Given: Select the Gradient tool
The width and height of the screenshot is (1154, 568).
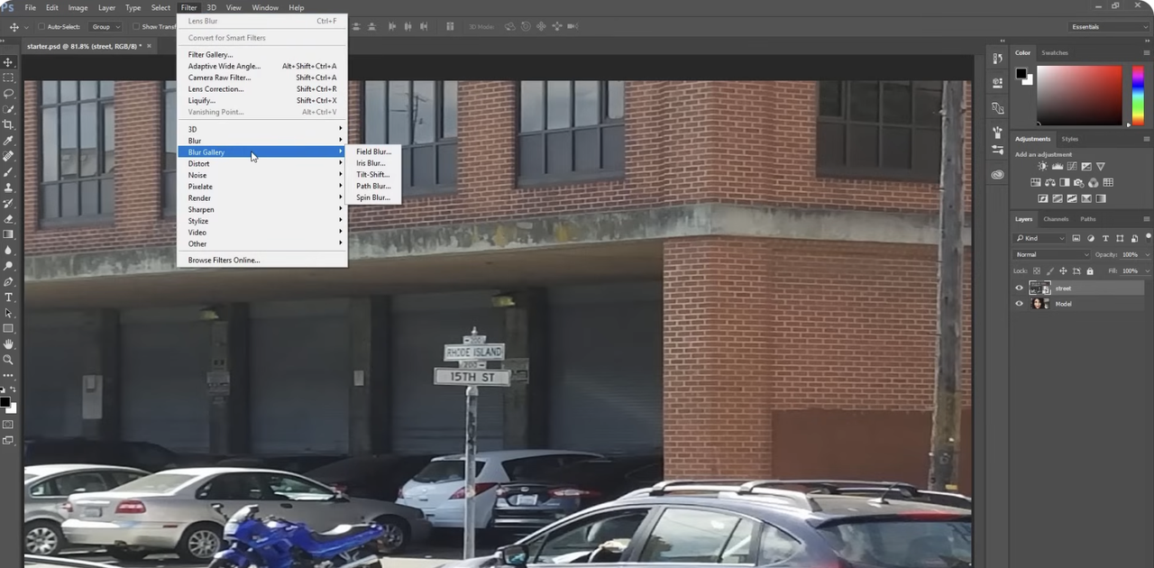Looking at the screenshot, I should point(8,234).
